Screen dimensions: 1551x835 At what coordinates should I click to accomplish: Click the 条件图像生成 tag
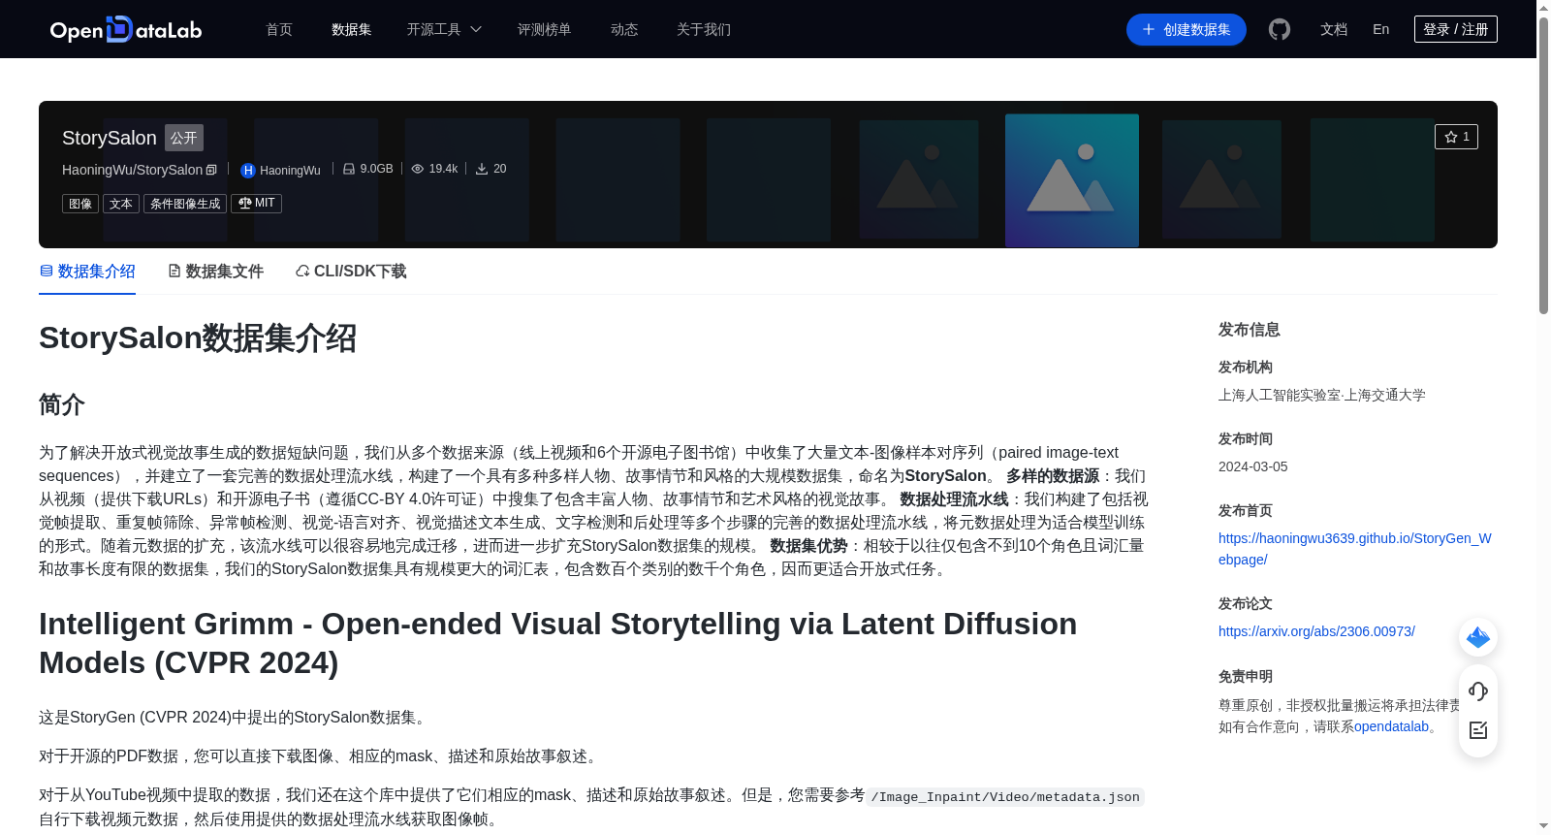click(185, 204)
